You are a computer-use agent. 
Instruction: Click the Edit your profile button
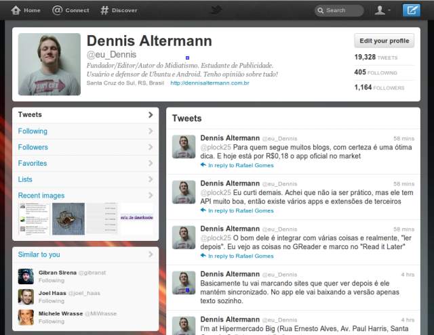pyautogui.click(x=384, y=41)
